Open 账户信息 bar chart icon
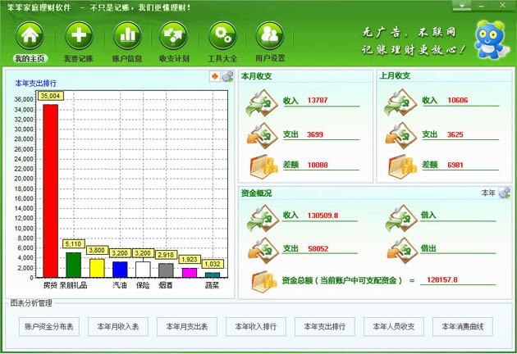 [x=126, y=36]
